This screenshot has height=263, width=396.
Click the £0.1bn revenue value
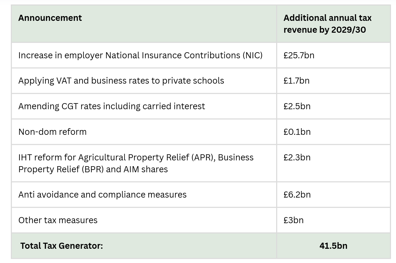click(297, 132)
